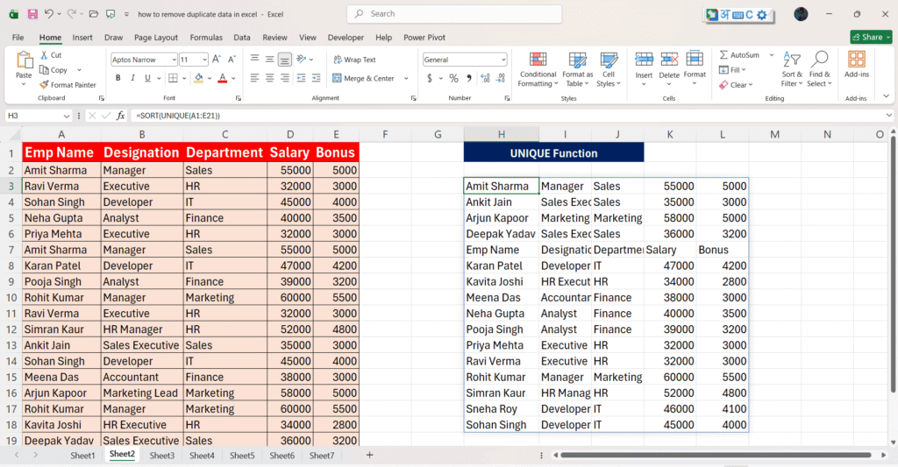This screenshot has width=898, height=467.
Task: Open the number format General dropdown
Action: 503,60
